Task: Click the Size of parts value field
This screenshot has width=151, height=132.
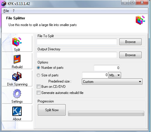Action: click(x=95, y=75)
